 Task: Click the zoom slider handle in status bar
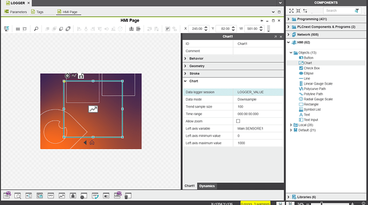[x=322, y=203]
